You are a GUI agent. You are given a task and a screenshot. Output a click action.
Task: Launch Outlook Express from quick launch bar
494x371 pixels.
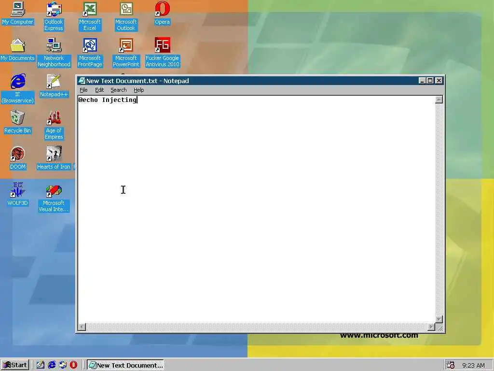63,365
